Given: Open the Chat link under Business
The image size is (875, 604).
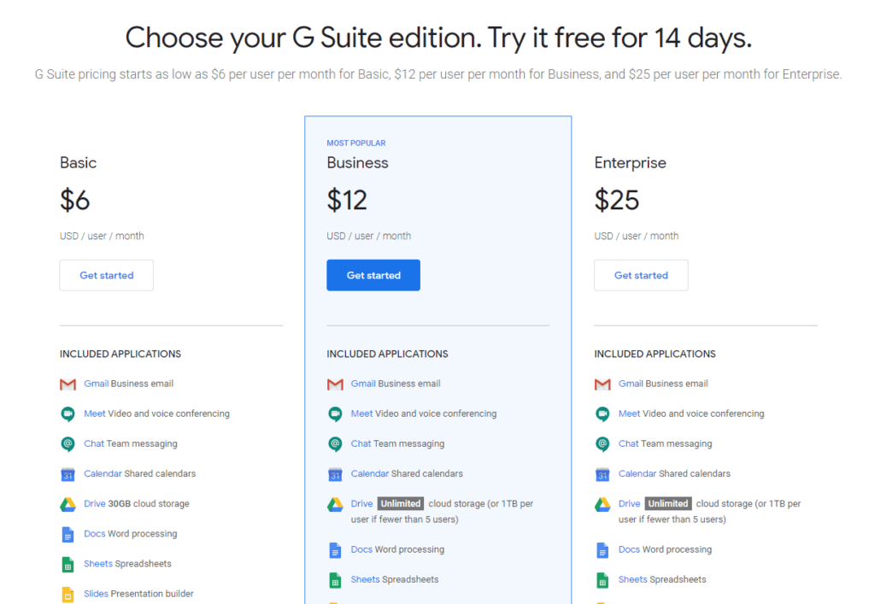Looking at the screenshot, I should 361,444.
